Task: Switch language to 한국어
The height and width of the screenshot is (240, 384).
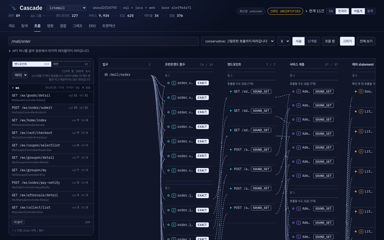Action: pyautogui.click(x=342, y=11)
